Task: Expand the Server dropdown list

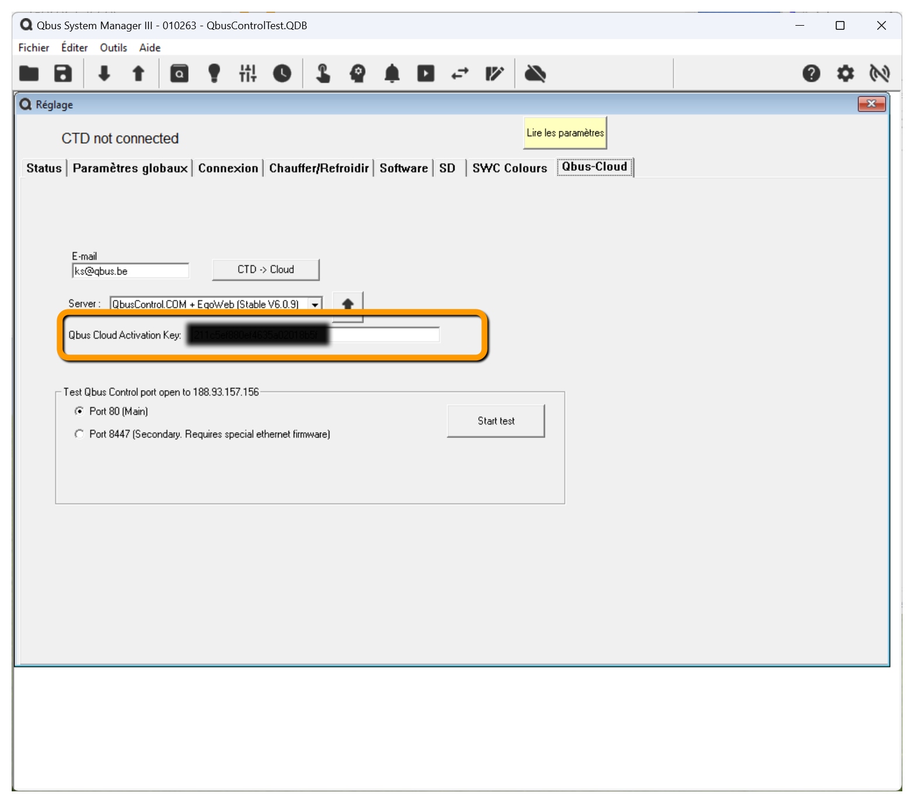Action: [315, 304]
